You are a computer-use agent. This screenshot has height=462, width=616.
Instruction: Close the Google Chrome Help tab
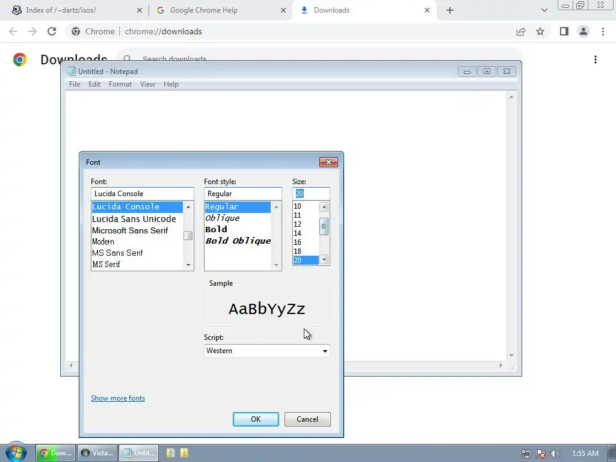tap(283, 10)
